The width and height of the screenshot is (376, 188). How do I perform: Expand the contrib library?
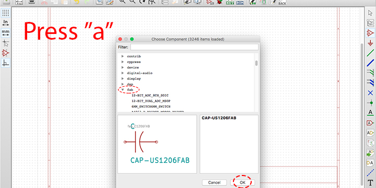pyautogui.click(x=123, y=56)
